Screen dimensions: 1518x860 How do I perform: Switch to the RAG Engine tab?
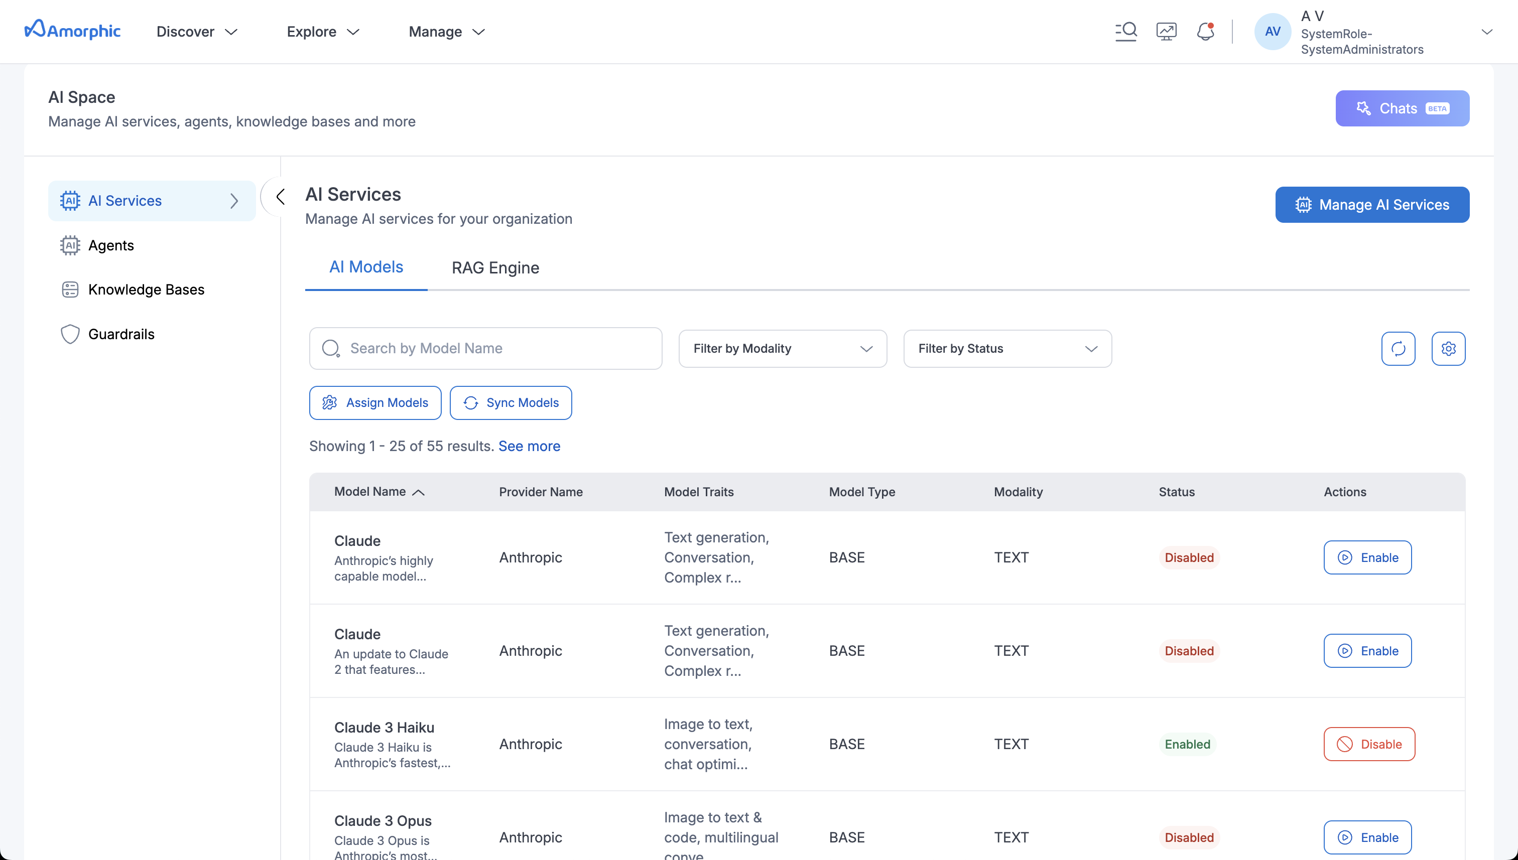(494, 267)
